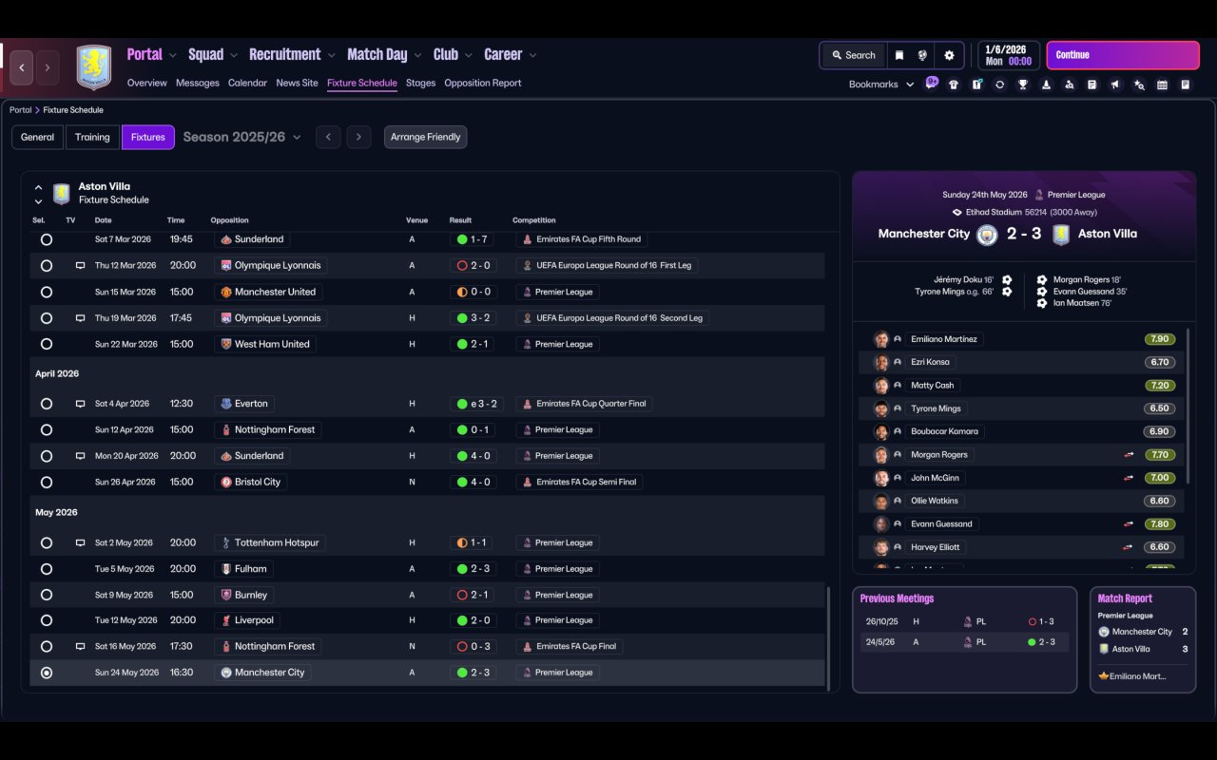The width and height of the screenshot is (1217, 760).
Task: Open the trophy bookmark icon
Action: pos(1022,85)
